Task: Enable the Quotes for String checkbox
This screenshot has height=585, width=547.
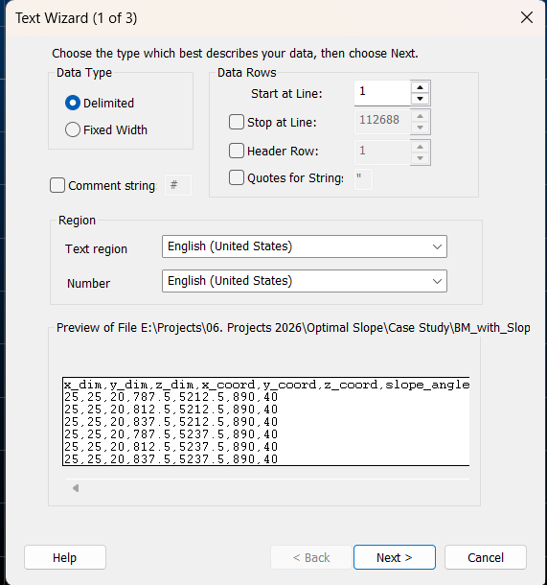Action: [x=237, y=177]
